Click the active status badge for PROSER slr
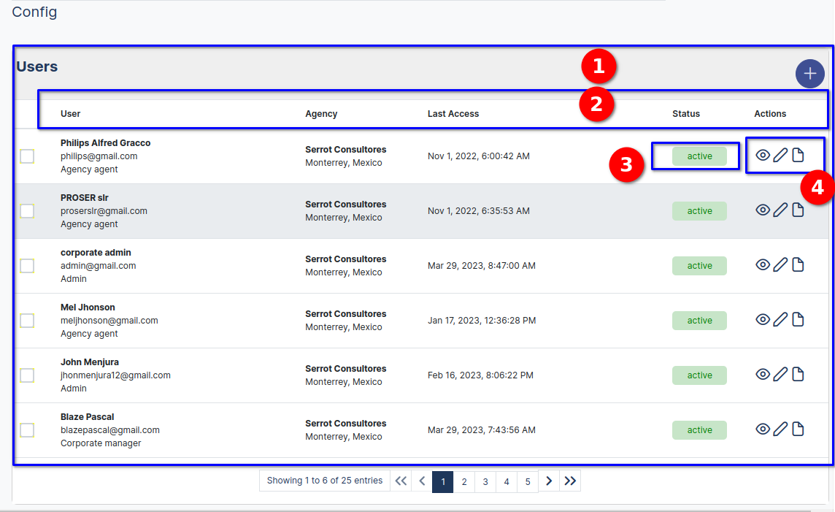The image size is (835, 512). tap(699, 210)
